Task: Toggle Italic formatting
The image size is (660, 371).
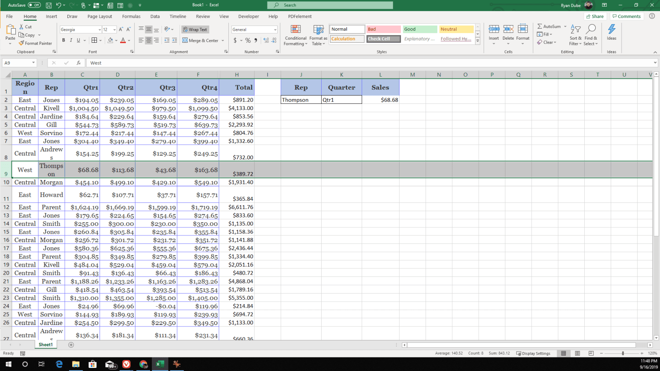Action: tap(71, 40)
